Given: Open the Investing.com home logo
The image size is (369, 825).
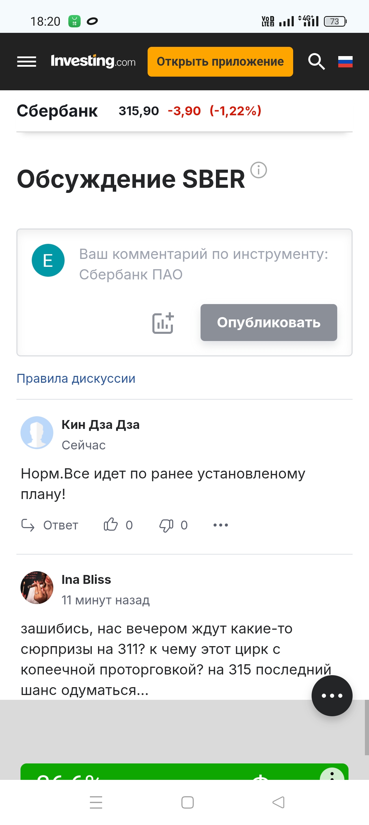Looking at the screenshot, I should coord(93,62).
